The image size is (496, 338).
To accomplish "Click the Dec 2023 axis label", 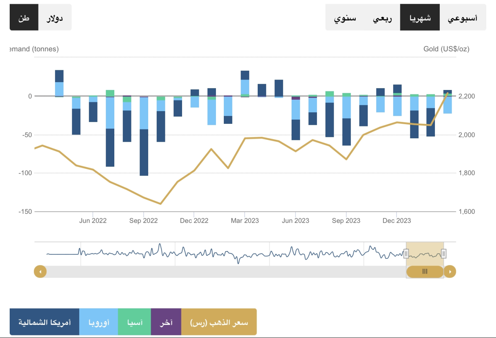I will (397, 220).
